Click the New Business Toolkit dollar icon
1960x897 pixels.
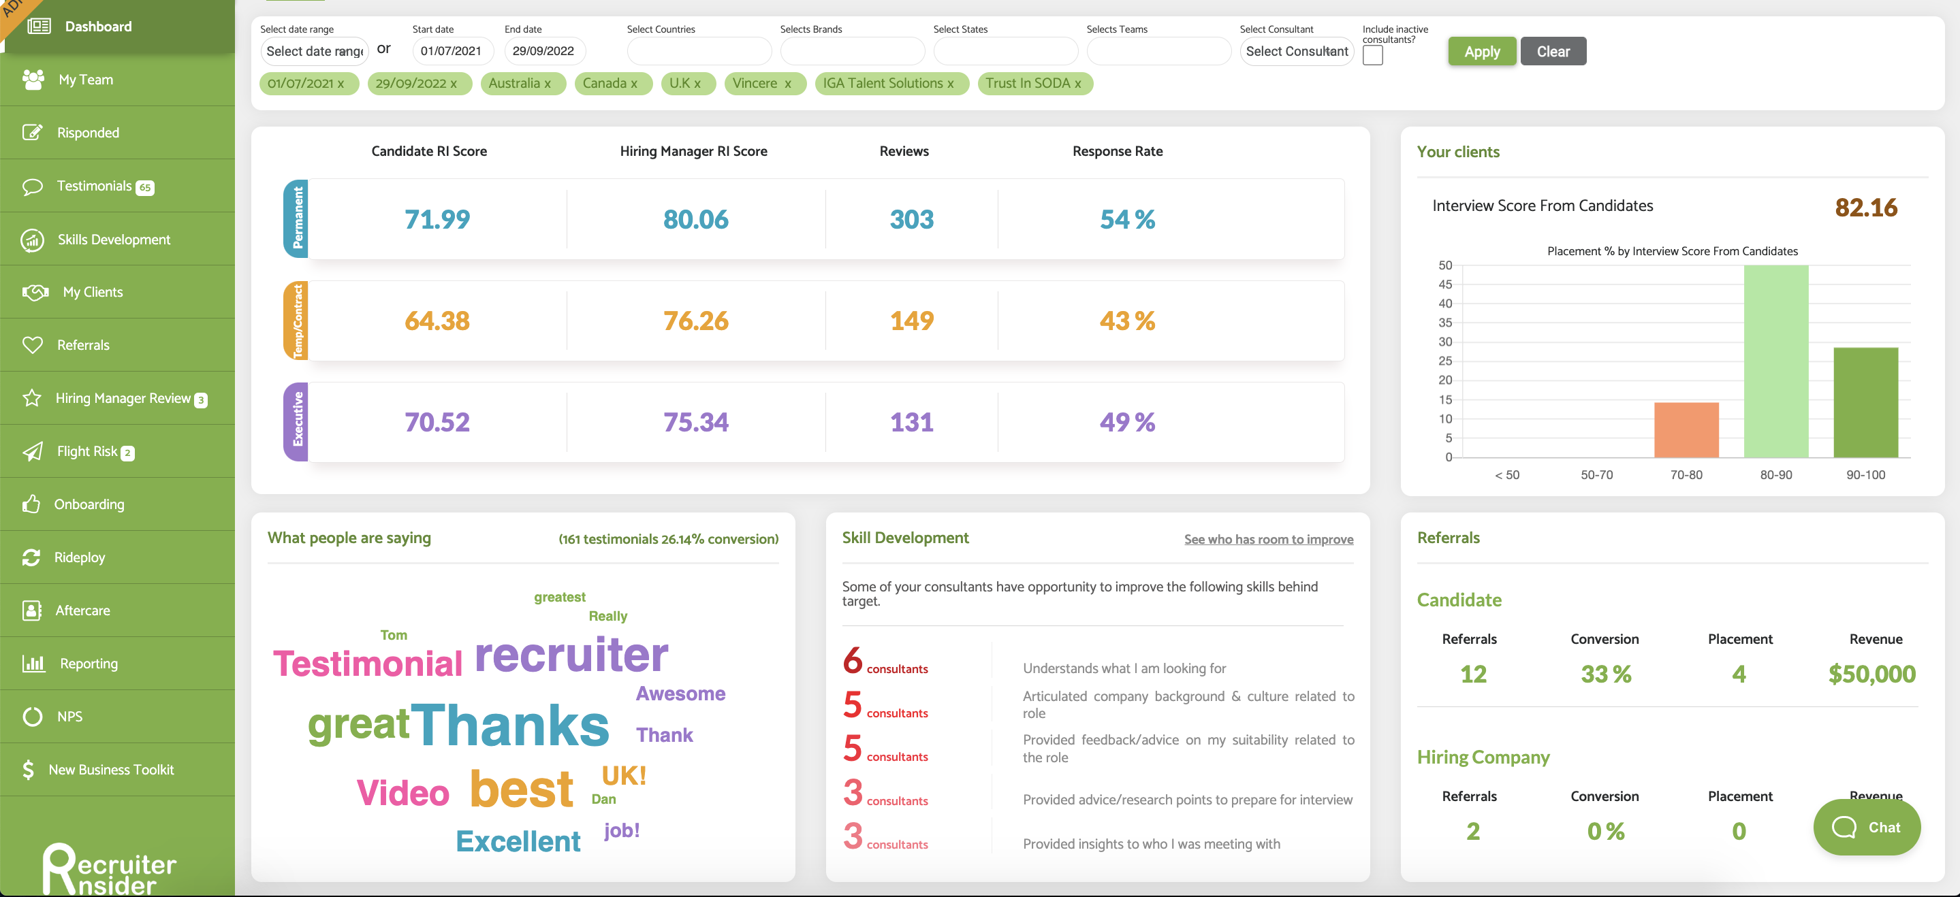click(28, 769)
